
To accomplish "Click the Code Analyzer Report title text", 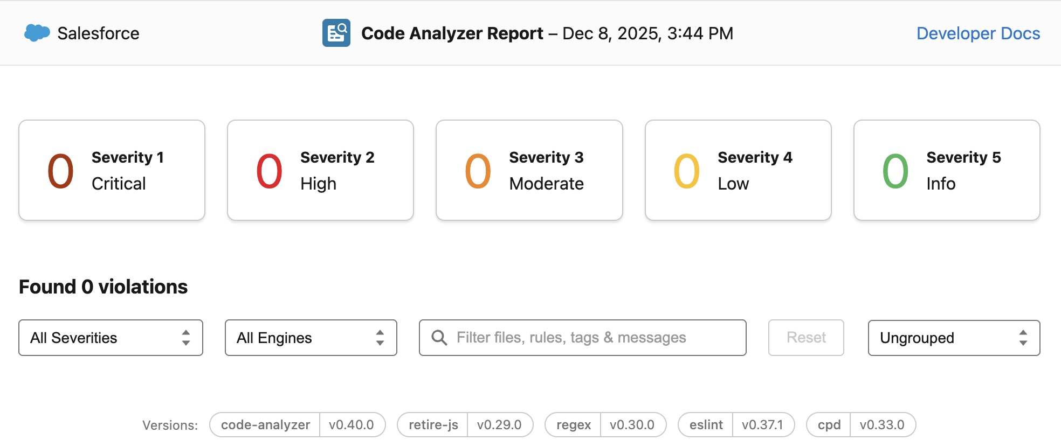I will [452, 33].
